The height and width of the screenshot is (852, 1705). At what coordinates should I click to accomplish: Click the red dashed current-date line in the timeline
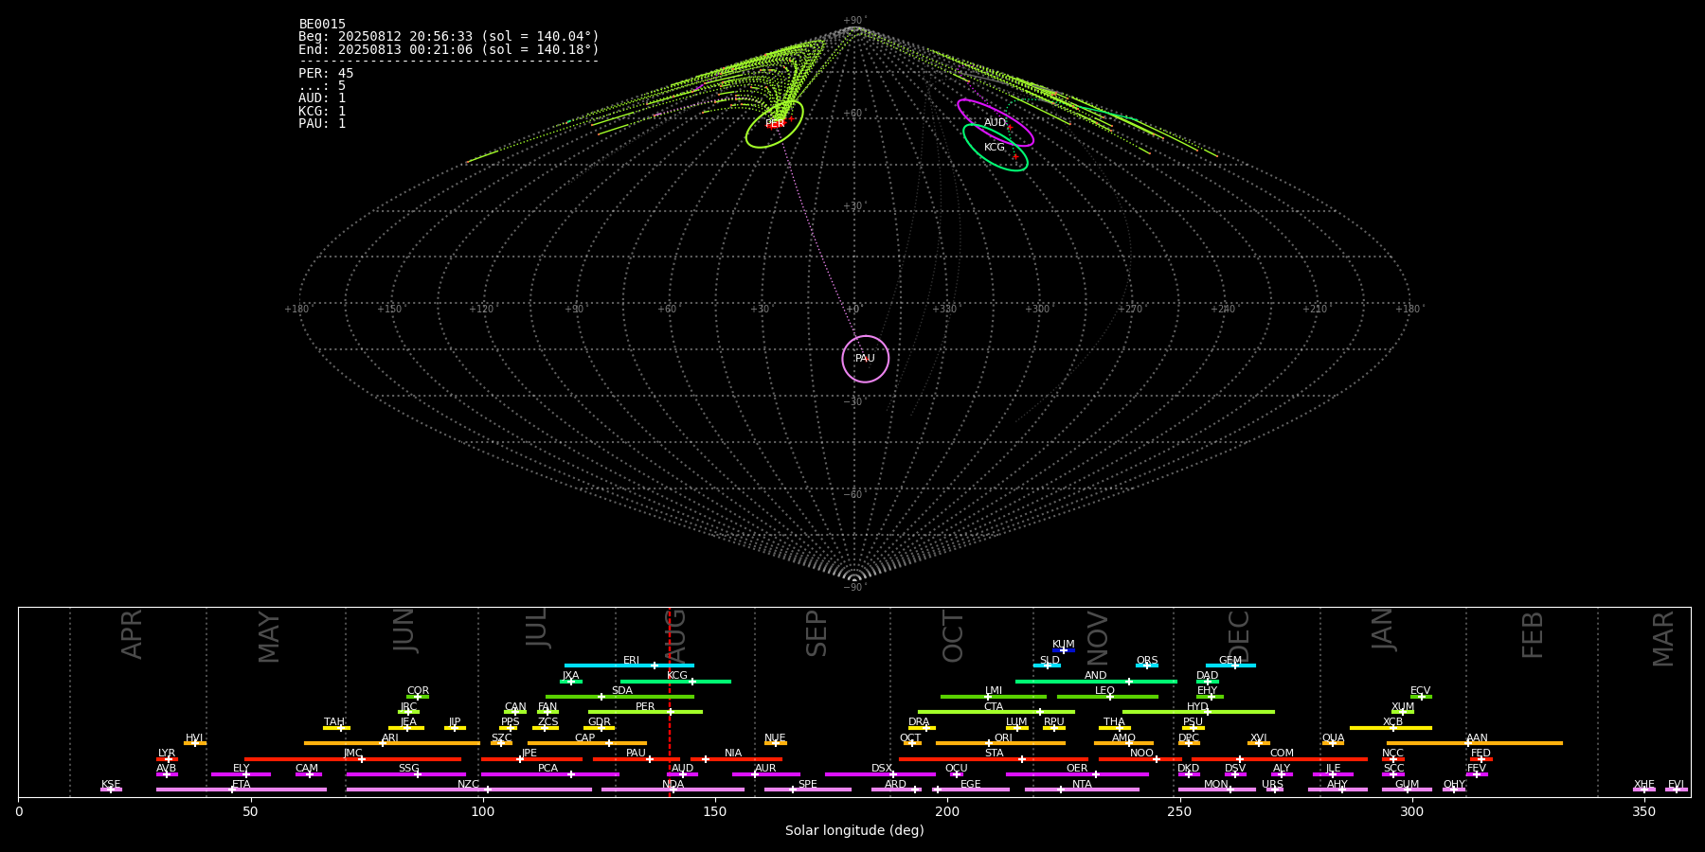tap(670, 701)
